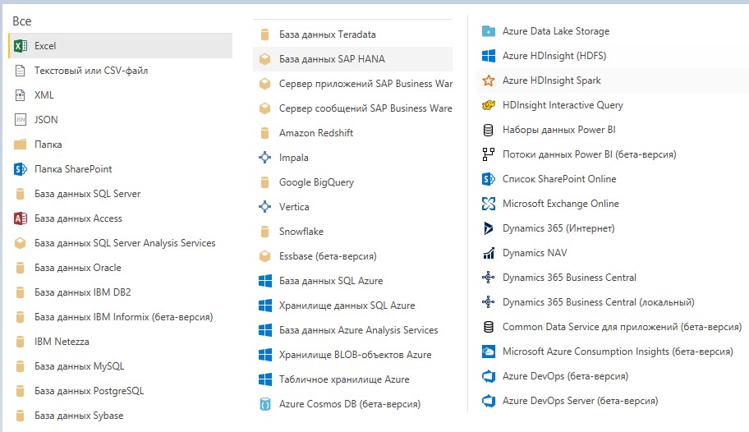The height and width of the screenshot is (432, 749).
Task: Click the Power BI datasets cylinder icon
Action: click(x=488, y=130)
